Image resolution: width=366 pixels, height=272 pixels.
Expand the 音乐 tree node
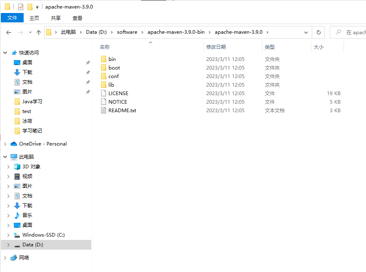[x=9, y=215]
